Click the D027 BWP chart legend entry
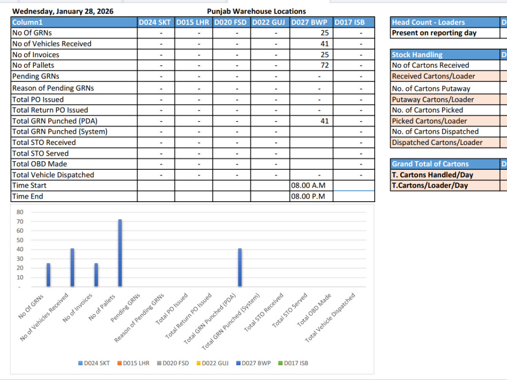This screenshot has height=380, width=507. pyautogui.click(x=253, y=363)
